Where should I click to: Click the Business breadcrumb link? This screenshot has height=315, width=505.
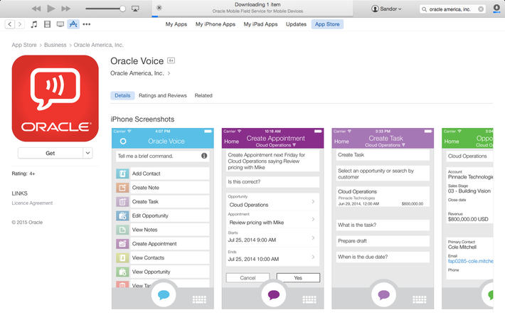55,45
